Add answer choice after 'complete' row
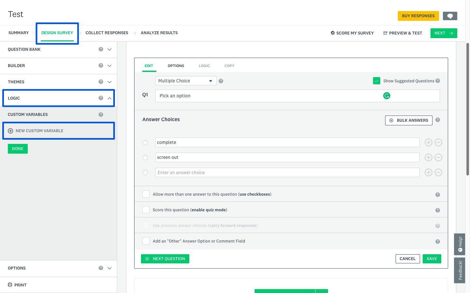470x293 pixels. [x=429, y=142]
